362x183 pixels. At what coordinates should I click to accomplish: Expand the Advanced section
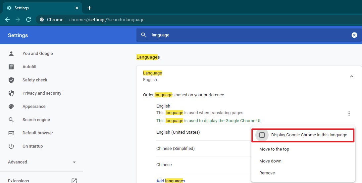[17, 162]
